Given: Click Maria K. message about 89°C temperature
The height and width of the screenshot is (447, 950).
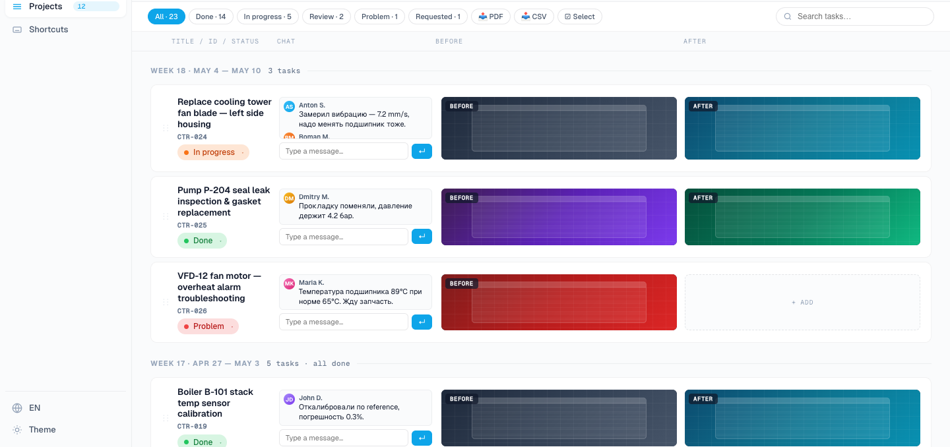Looking at the screenshot, I should 360,297.
